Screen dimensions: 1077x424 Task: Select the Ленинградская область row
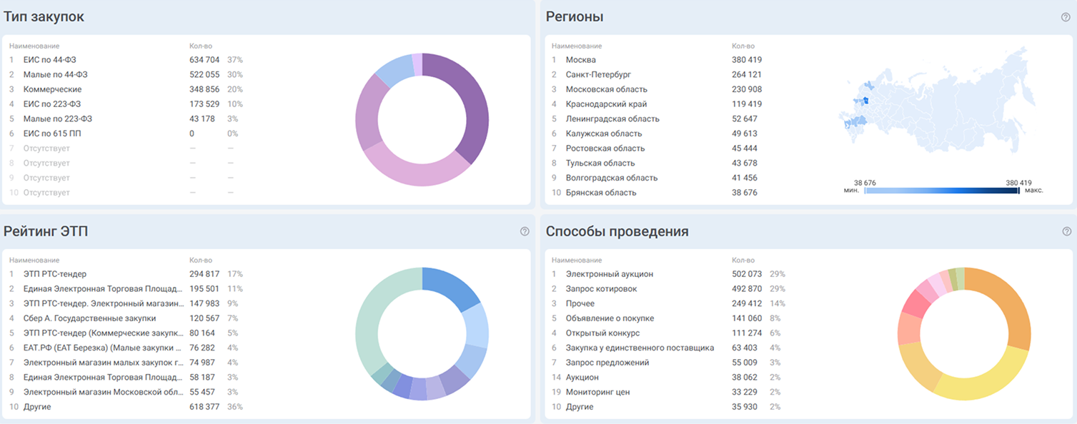click(657, 118)
